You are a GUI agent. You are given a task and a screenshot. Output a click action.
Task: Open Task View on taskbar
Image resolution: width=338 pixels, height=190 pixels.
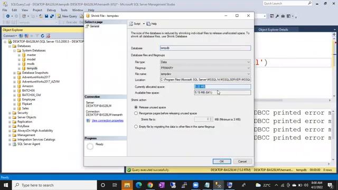point(115,185)
